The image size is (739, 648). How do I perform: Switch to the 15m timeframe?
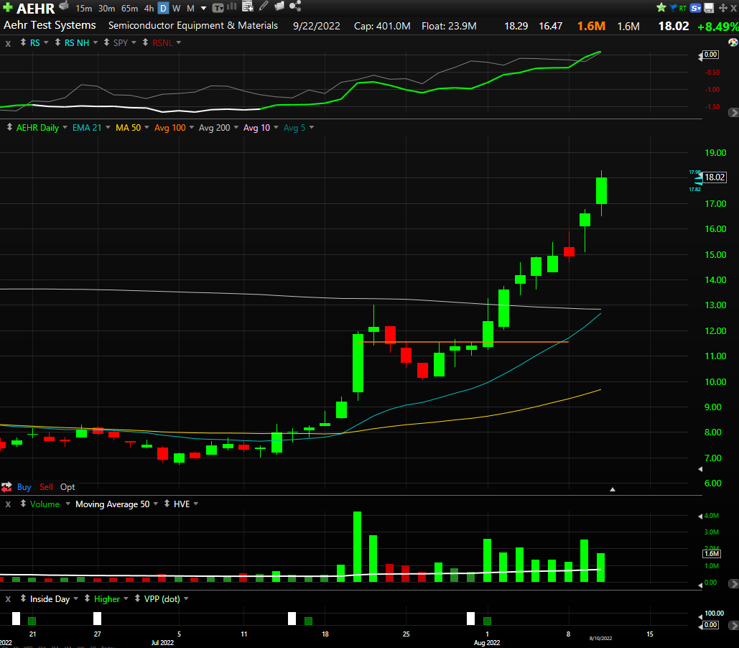(x=84, y=9)
